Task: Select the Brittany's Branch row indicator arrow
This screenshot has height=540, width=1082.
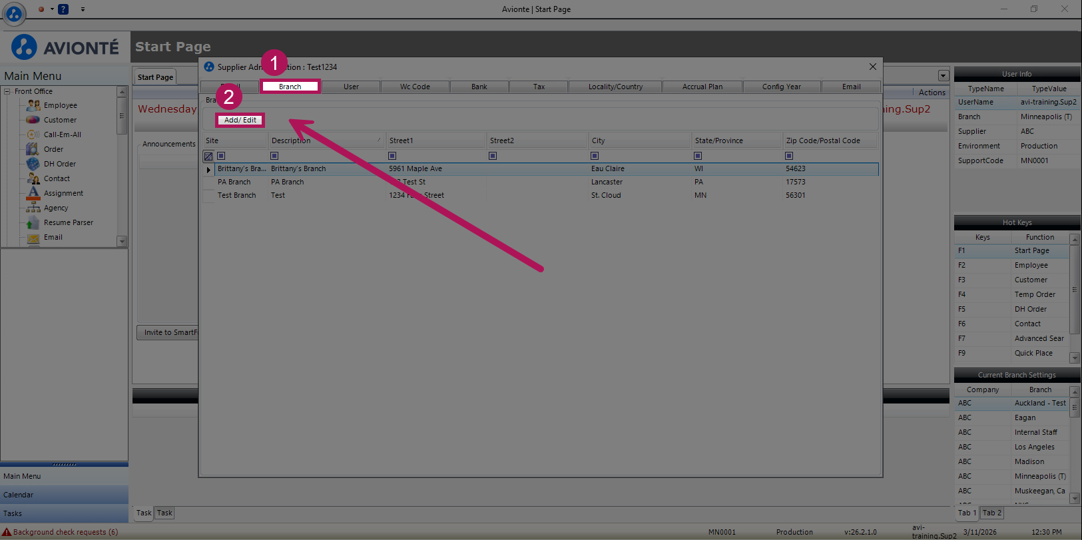Action: 208,169
